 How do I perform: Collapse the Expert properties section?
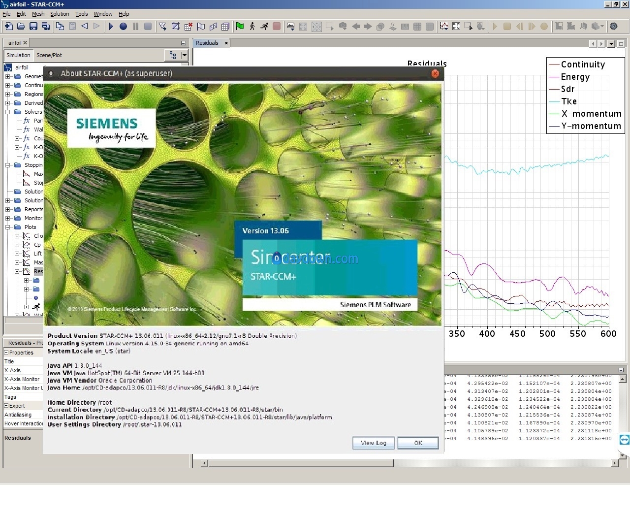point(6,406)
